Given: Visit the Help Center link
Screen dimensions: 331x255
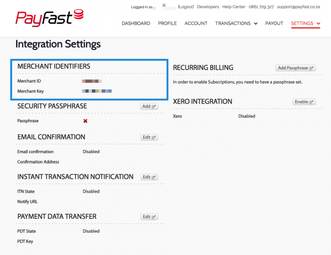Looking at the screenshot, I should pos(233,7).
